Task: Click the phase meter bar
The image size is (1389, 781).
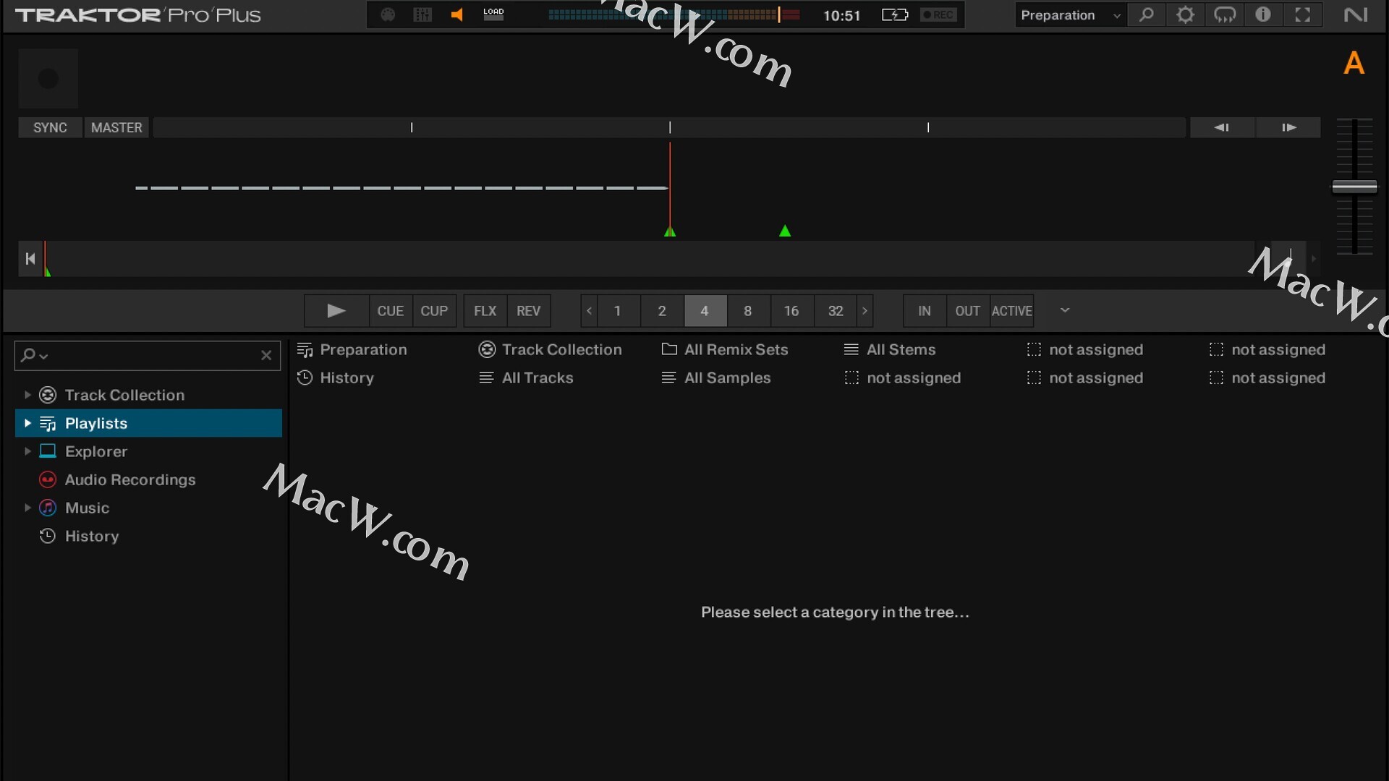Action: (x=669, y=127)
